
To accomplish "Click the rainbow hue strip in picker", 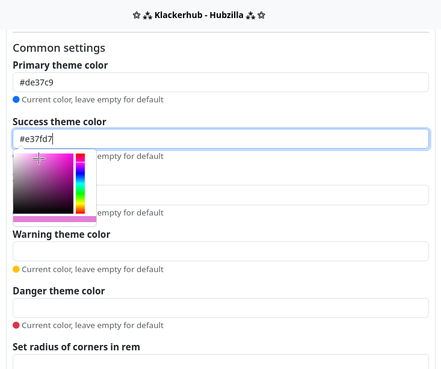I will point(80,184).
